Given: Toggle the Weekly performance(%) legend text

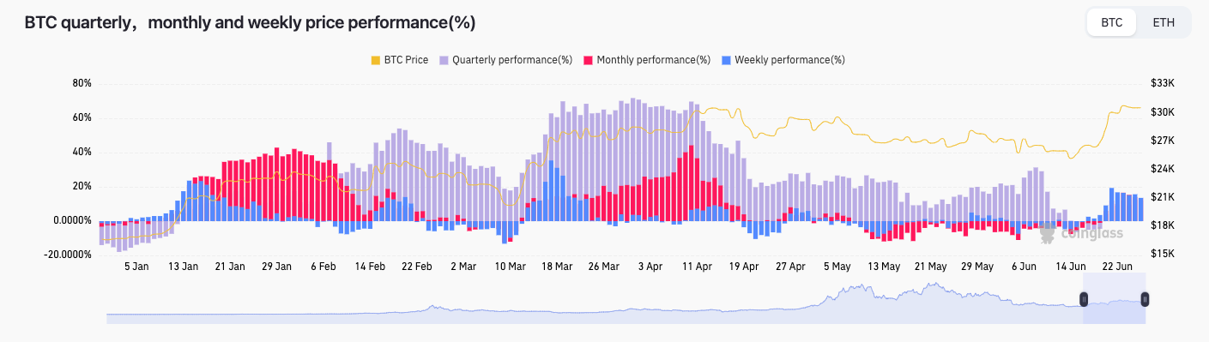Looking at the screenshot, I should 789,60.
